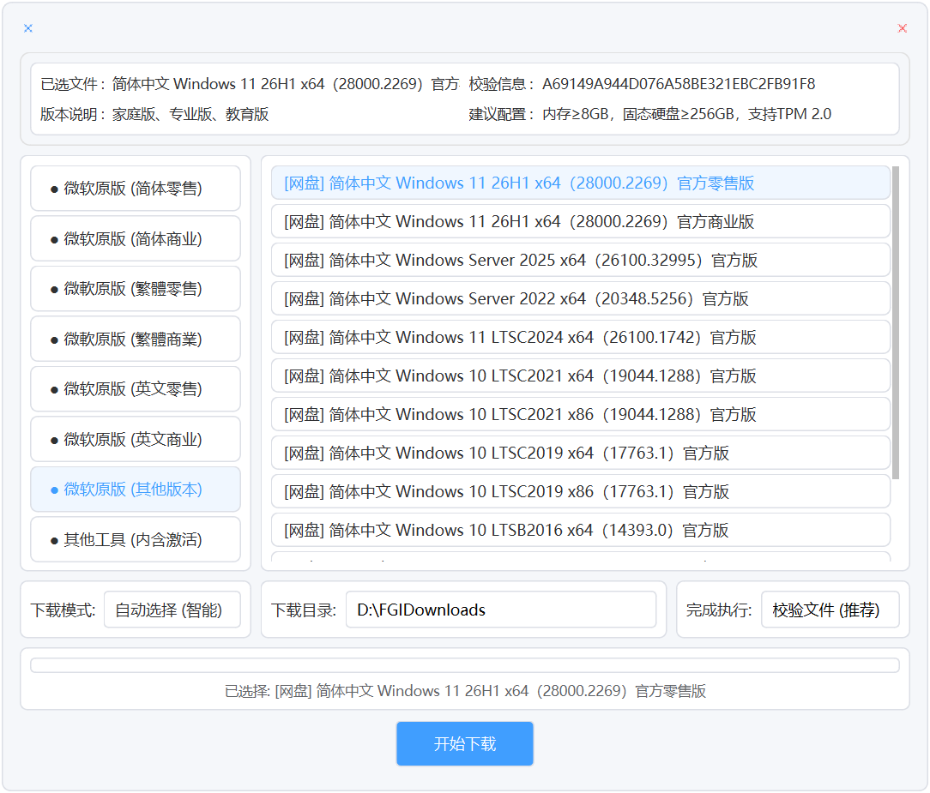Choose Windows 10 LTSC2021 x64 entry

point(581,375)
